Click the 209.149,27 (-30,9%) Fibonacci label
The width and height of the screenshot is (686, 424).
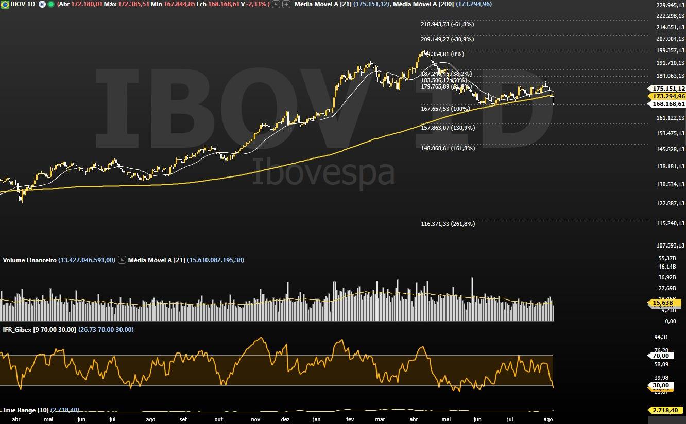447,39
